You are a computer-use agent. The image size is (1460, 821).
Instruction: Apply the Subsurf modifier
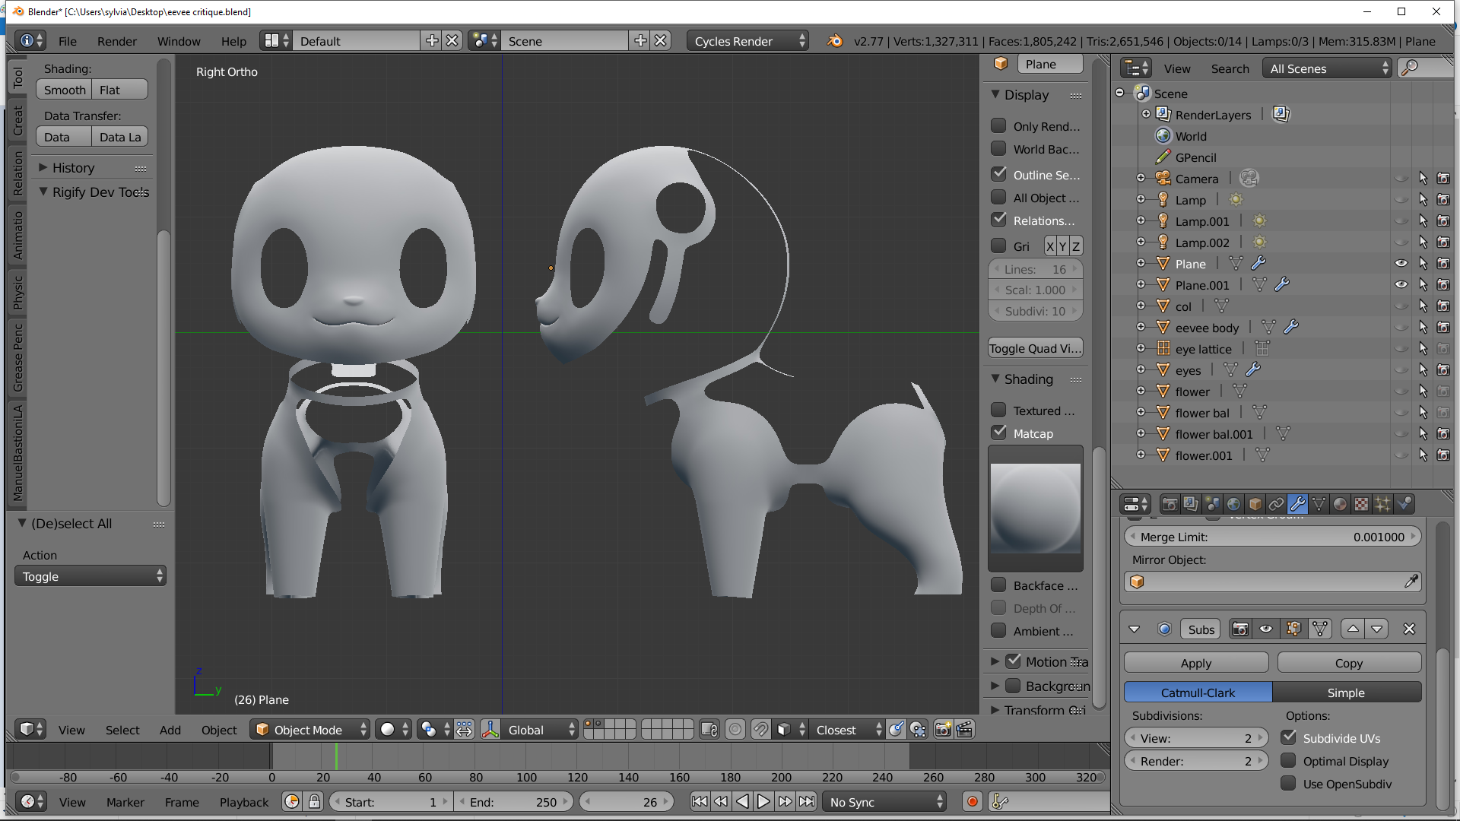pos(1195,663)
